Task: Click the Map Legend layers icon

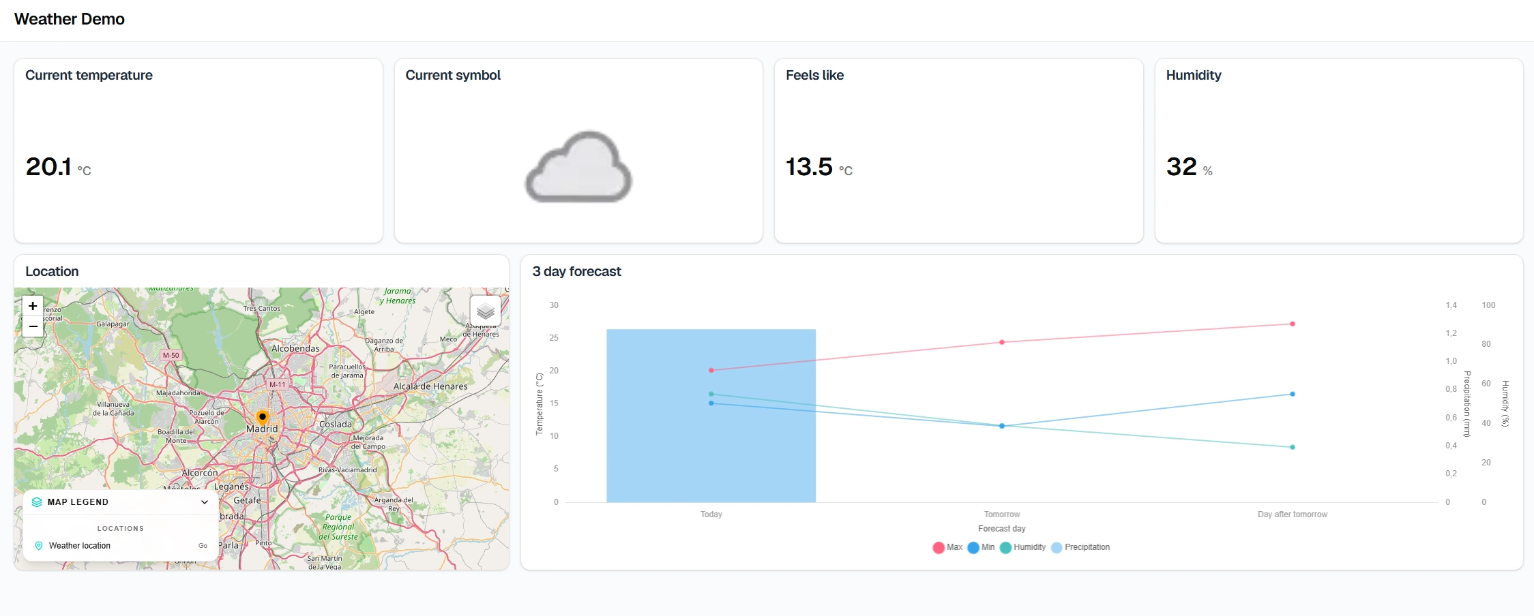Action: coord(37,502)
